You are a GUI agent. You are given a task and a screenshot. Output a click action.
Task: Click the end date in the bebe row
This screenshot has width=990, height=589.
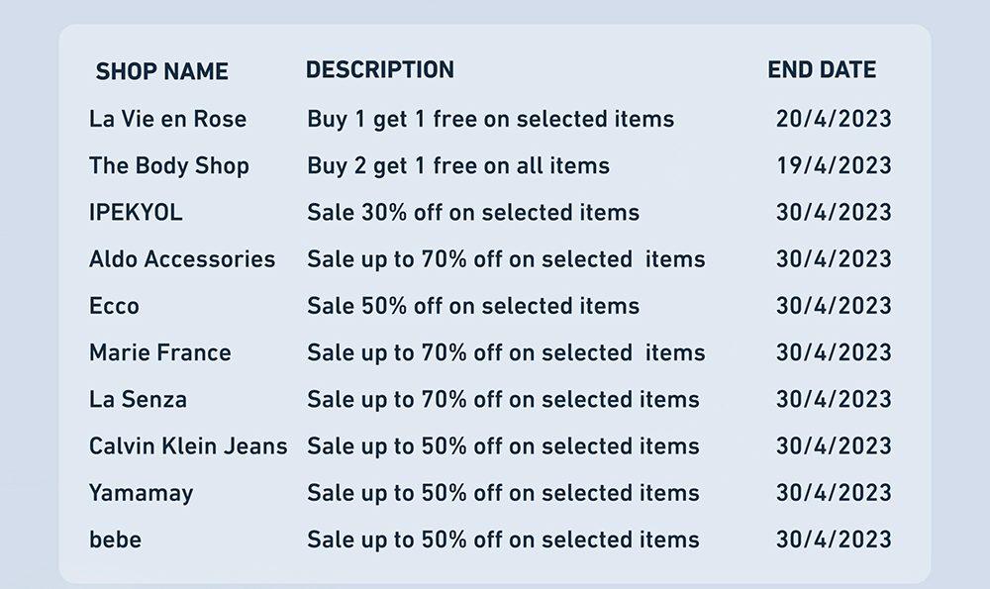tap(834, 540)
